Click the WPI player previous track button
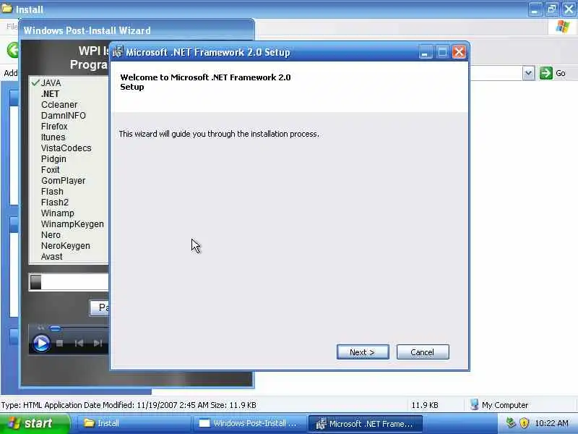This screenshot has height=434, width=578. point(79,343)
